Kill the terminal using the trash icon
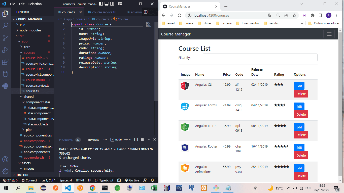344x193 pixels. point(142,139)
